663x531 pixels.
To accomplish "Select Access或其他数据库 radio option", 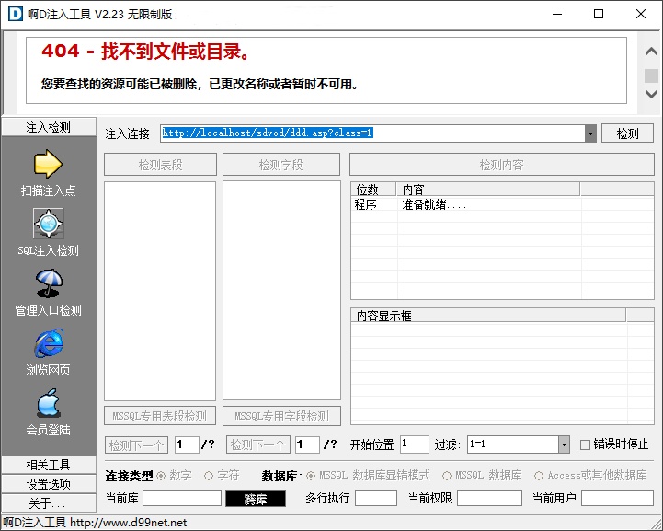I will pyautogui.click(x=540, y=476).
